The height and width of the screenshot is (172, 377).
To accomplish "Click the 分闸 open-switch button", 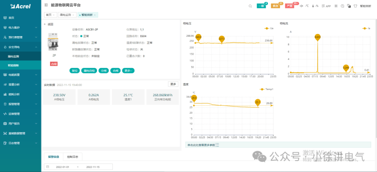I will point(103,71).
